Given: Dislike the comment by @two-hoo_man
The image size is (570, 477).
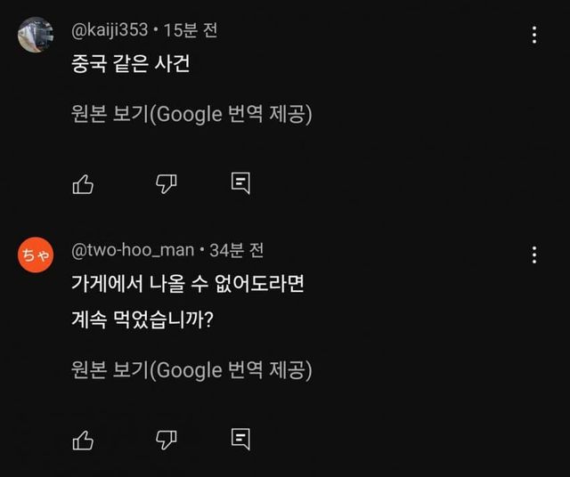Looking at the screenshot, I should click(167, 439).
